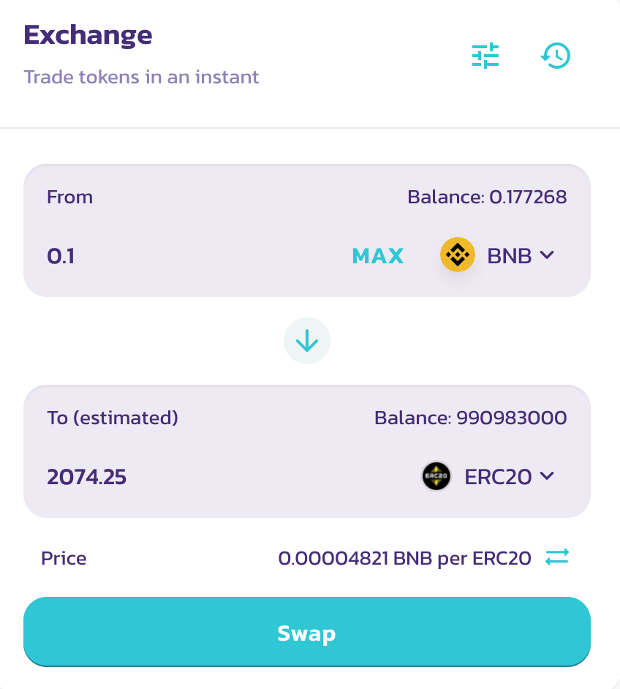Click the Balance: 0.177268 text

(487, 197)
